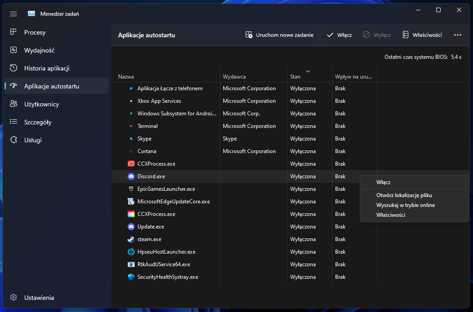Click the steam.exe icon
473x312 pixels.
[131, 239]
